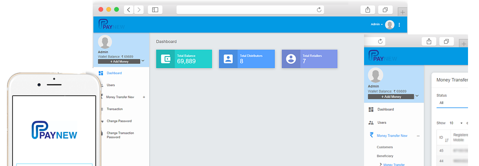Open Beneficiary under Money Transfer New
Screen dimensions: 479x166
tap(385, 156)
